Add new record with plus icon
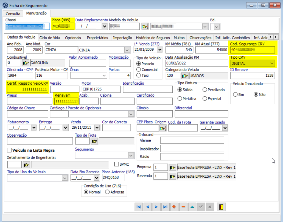Screen dimensions: 283x222 (174, 207)
